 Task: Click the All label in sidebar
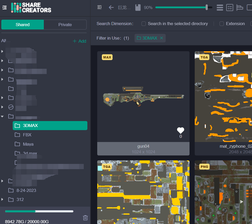[4, 41]
